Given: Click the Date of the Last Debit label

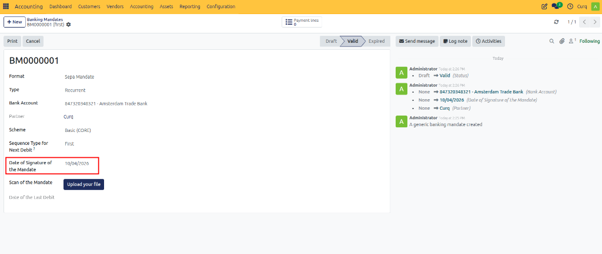Looking at the screenshot, I should pos(32,197).
